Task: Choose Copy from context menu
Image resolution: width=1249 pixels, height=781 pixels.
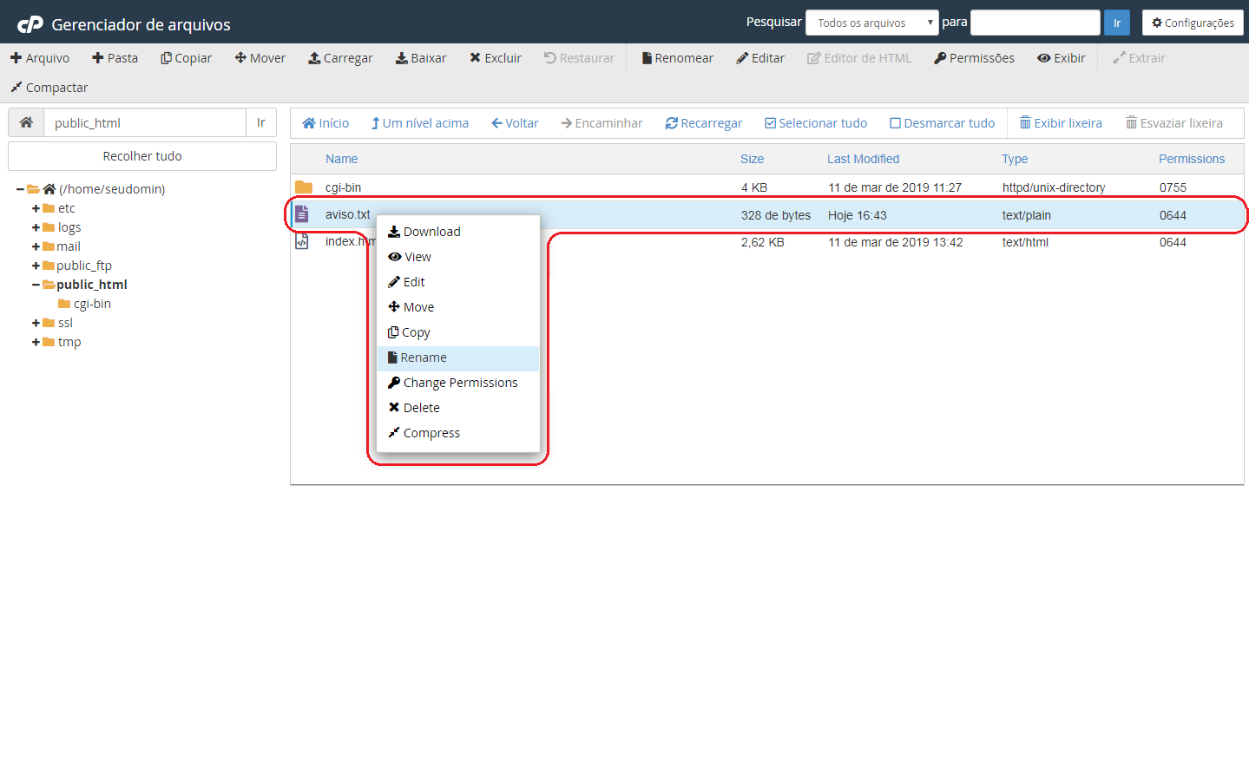Action: [458, 332]
